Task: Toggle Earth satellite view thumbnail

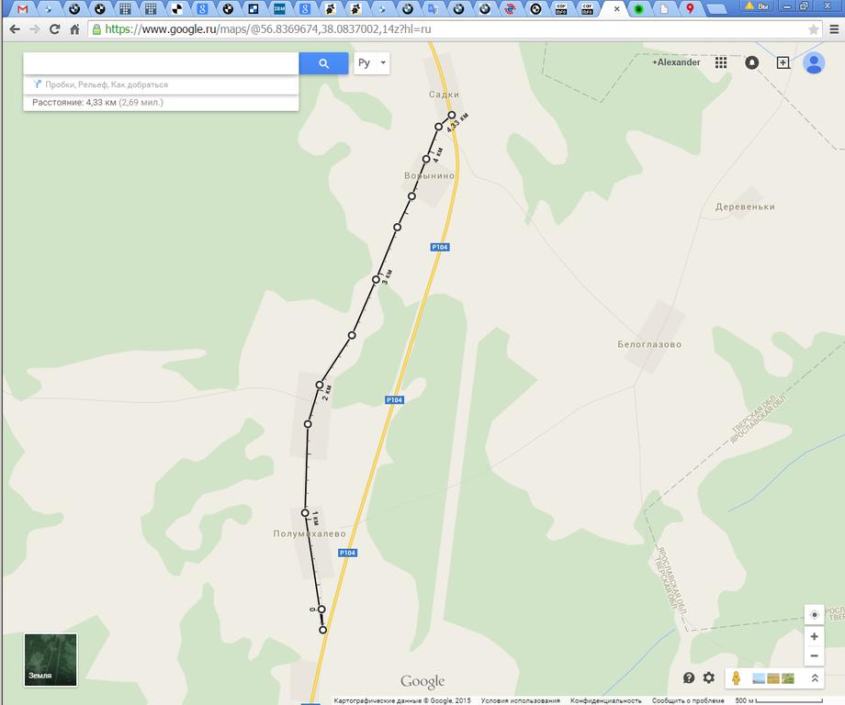Action: 51,660
